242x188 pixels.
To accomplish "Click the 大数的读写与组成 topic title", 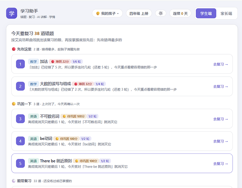I will [56, 84].
